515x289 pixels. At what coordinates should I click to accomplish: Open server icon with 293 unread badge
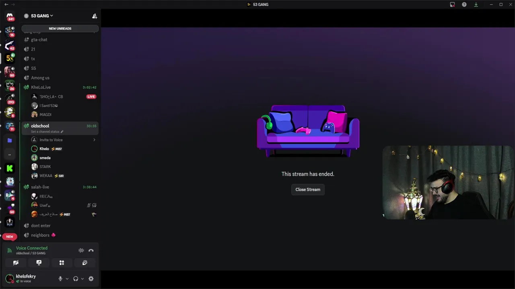(10, 99)
